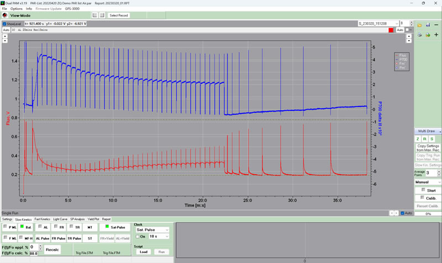Click the minus icon in the right panel
This screenshot has height=263, width=442.
tap(436, 25)
